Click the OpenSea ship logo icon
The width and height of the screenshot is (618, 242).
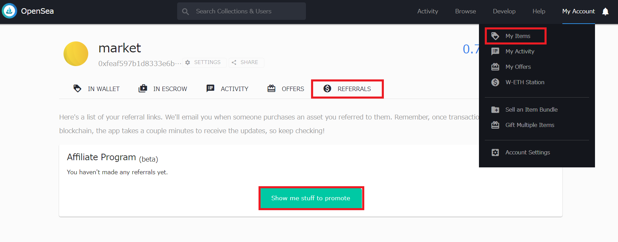9,11
